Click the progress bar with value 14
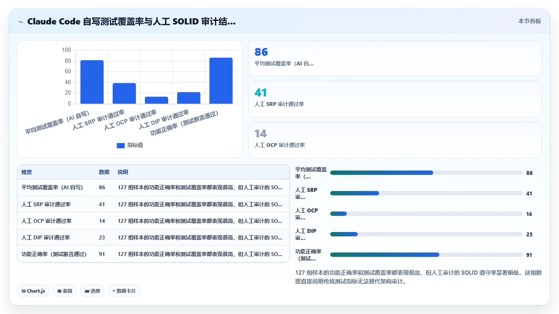 [x=426, y=214]
